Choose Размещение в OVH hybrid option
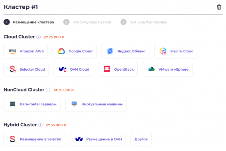Image resolution: width=226 pixels, height=151 pixels. coord(98,139)
